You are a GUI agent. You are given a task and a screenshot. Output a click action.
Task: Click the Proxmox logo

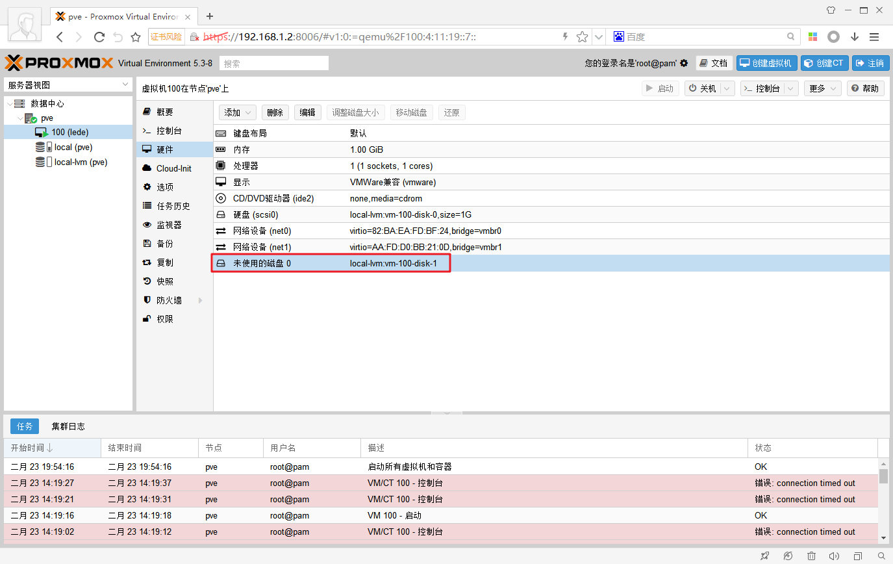tap(60, 63)
